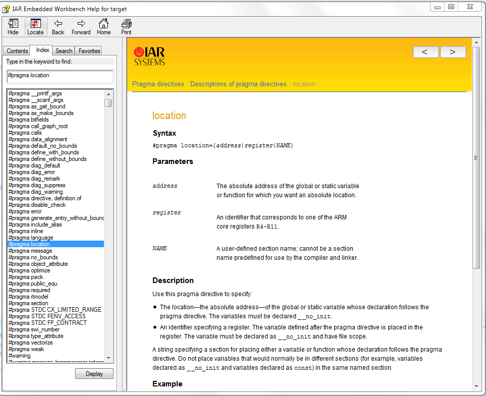Select '#pragma optimize' entry
Viewport: 486px width, 396px height.
coord(29,270)
